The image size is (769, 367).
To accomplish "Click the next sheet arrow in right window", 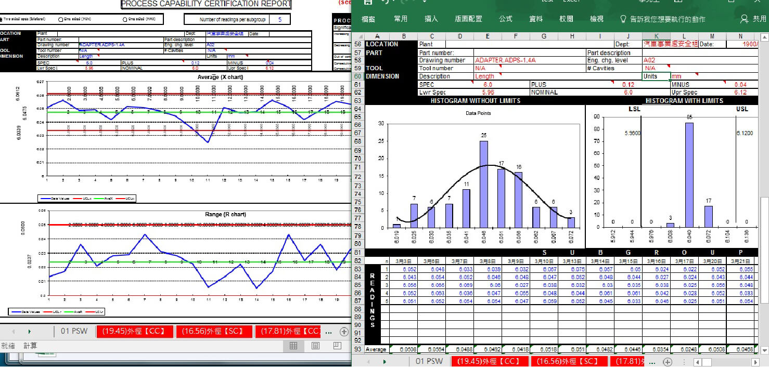I will 384,362.
